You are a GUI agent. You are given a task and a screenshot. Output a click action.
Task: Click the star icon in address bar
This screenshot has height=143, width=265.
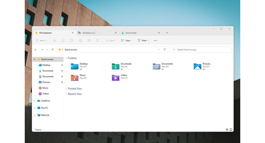click(59, 50)
